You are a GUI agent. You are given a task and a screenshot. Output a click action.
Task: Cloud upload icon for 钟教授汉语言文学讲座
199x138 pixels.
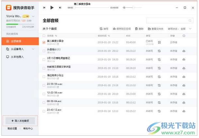184,68
